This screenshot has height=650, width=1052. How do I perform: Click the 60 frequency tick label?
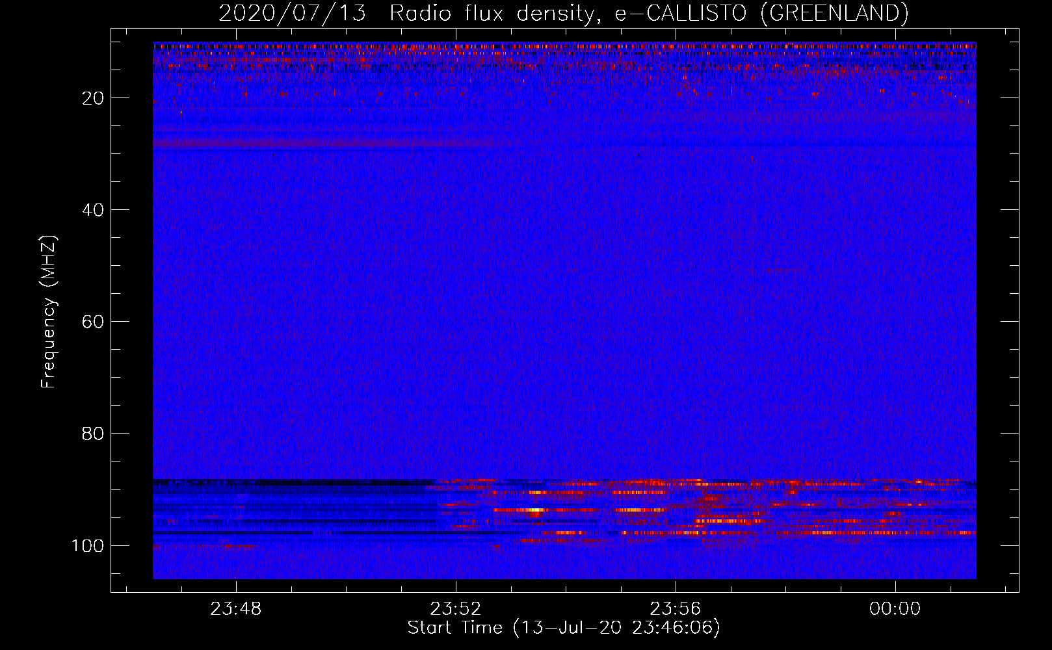93,322
